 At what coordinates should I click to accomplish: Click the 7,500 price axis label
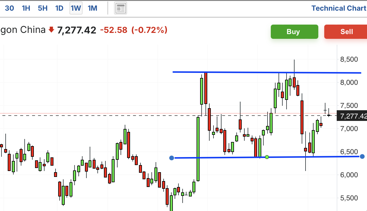pyautogui.click(x=349, y=105)
